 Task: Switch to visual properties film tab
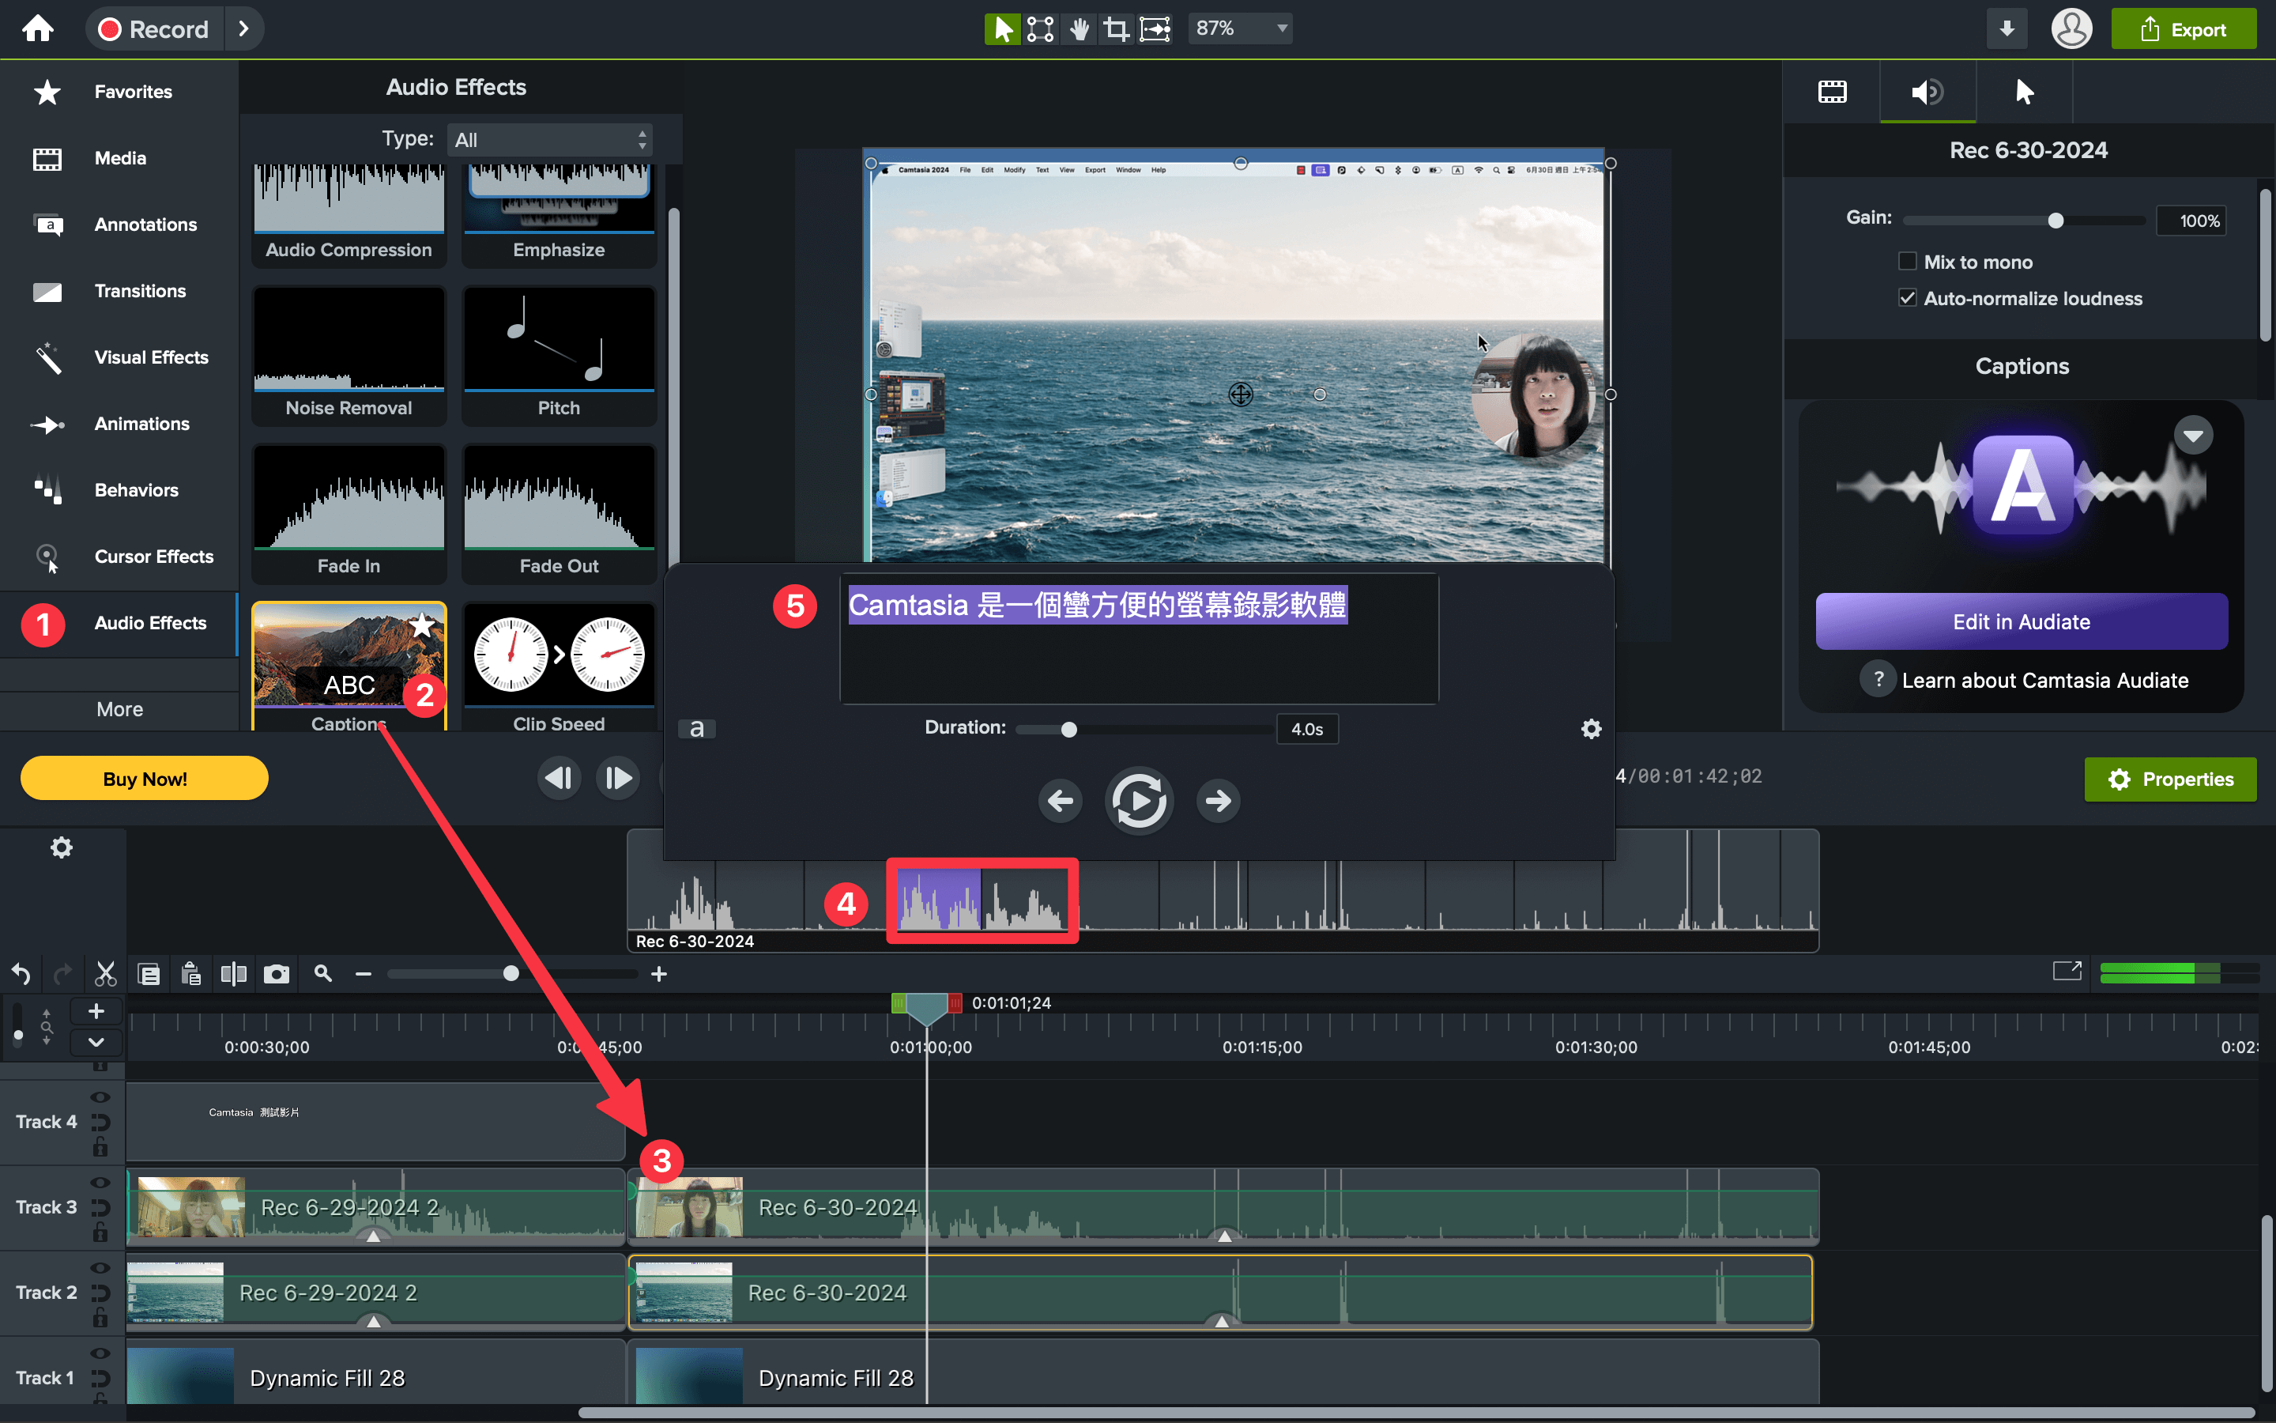tap(1832, 91)
